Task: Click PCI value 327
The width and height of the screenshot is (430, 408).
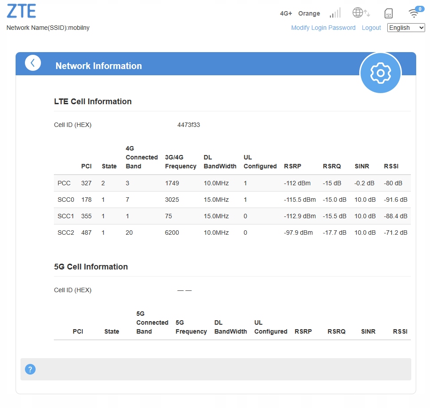Action: pyautogui.click(x=86, y=183)
